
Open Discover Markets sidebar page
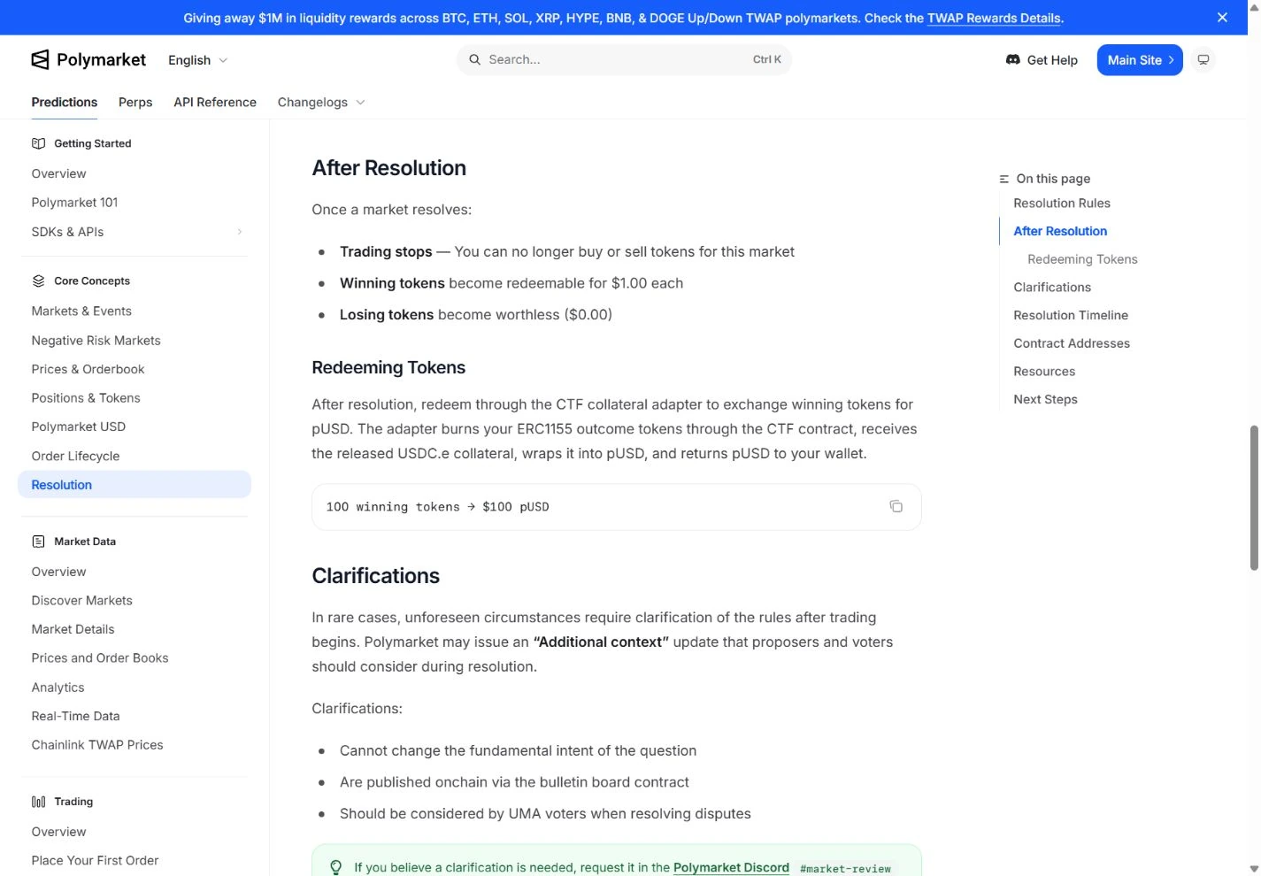click(x=81, y=601)
